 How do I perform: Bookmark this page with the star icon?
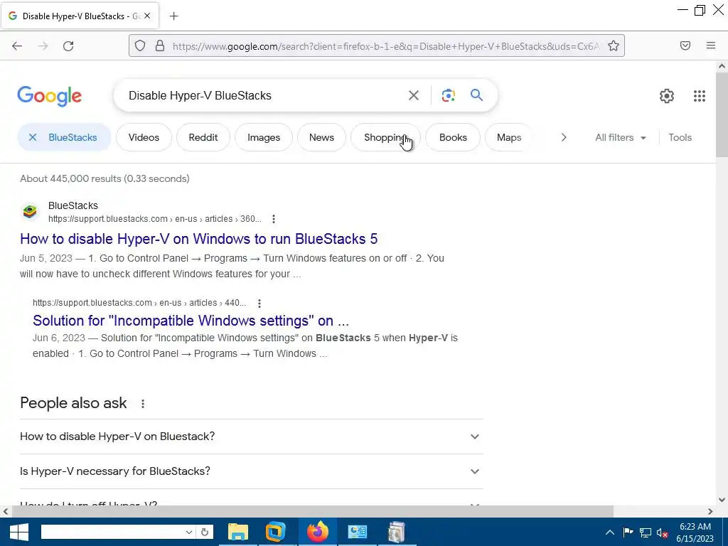614,45
